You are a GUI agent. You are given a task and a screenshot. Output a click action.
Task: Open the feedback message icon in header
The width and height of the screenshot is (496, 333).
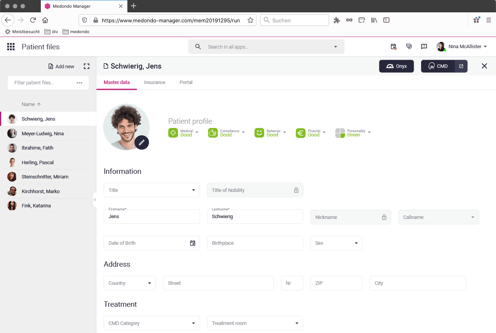pyautogui.click(x=424, y=47)
